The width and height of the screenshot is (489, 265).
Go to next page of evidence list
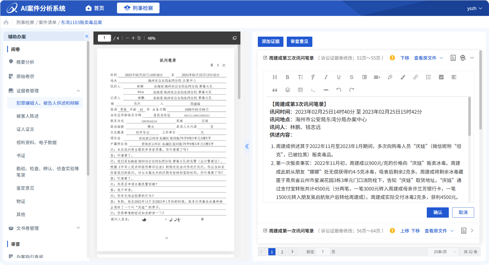click(292, 252)
